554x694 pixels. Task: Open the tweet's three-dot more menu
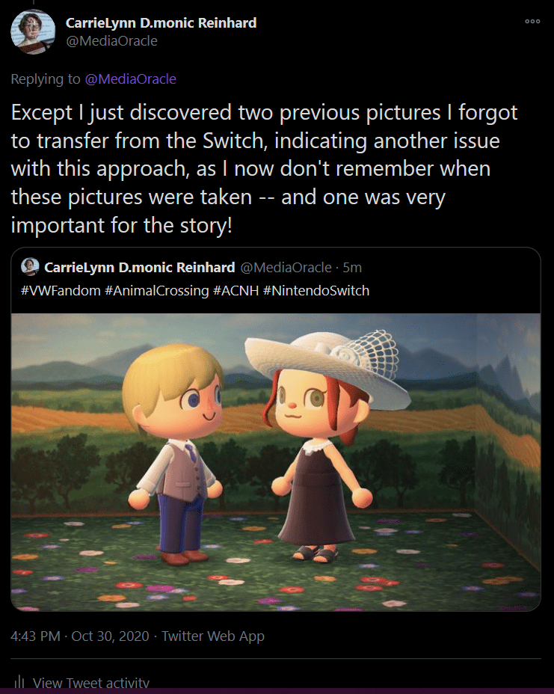pos(532,22)
